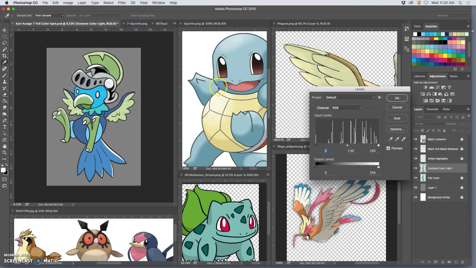Toggle visibility of Layer 1
This screenshot has width=476, height=268.
416,188
